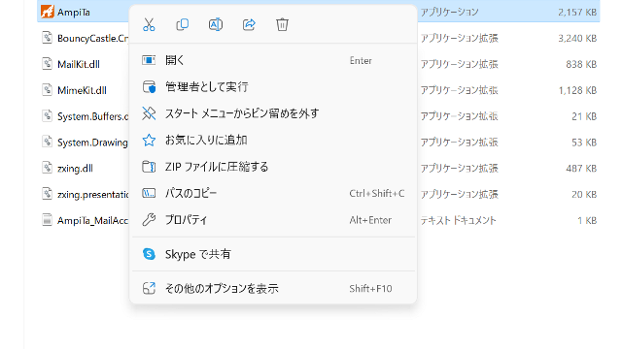
Task: Click the 487 KB size cell
Action: (581, 168)
